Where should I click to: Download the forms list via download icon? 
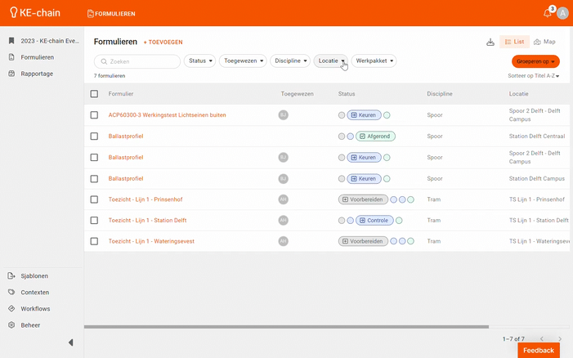pyautogui.click(x=490, y=42)
